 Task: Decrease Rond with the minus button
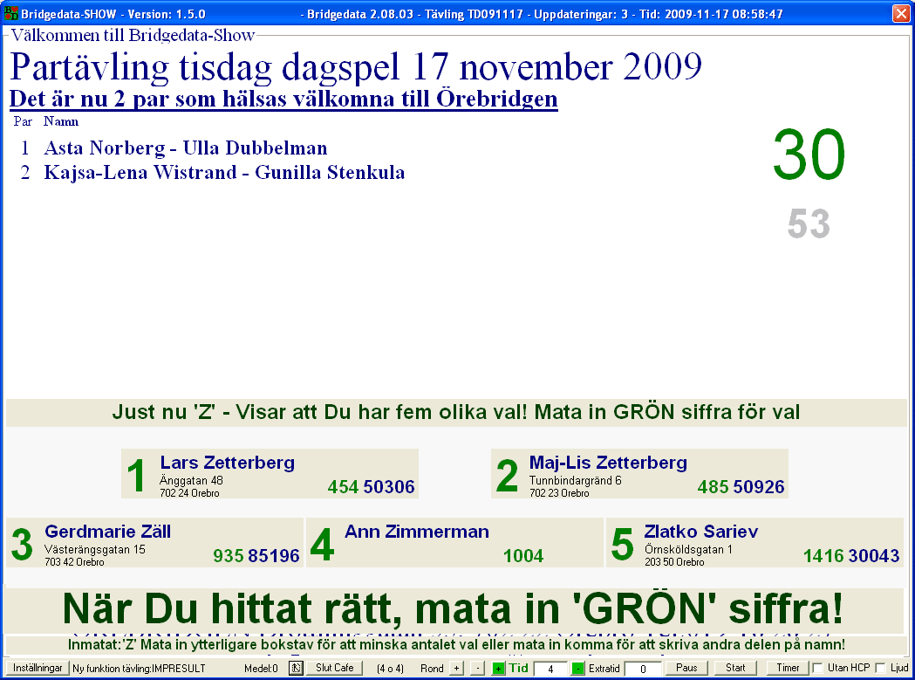[x=477, y=668]
